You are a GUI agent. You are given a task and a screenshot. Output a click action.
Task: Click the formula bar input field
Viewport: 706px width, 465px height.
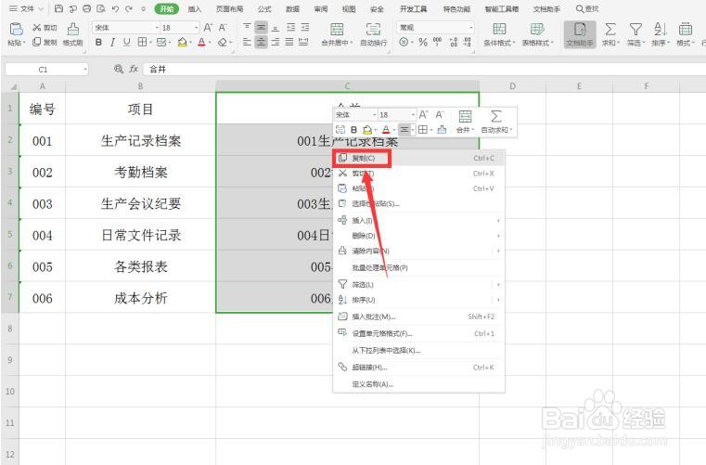(x=424, y=69)
